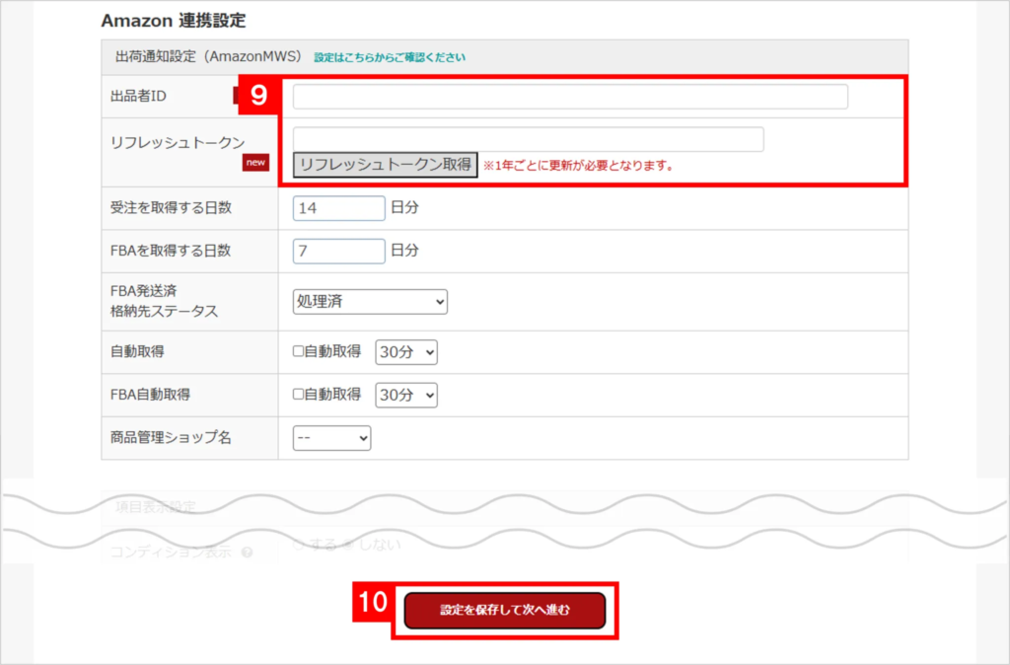The width and height of the screenshot is (1010, 665).
Task: Enable the 自動取得 checkbox
Action: (299, 352)
